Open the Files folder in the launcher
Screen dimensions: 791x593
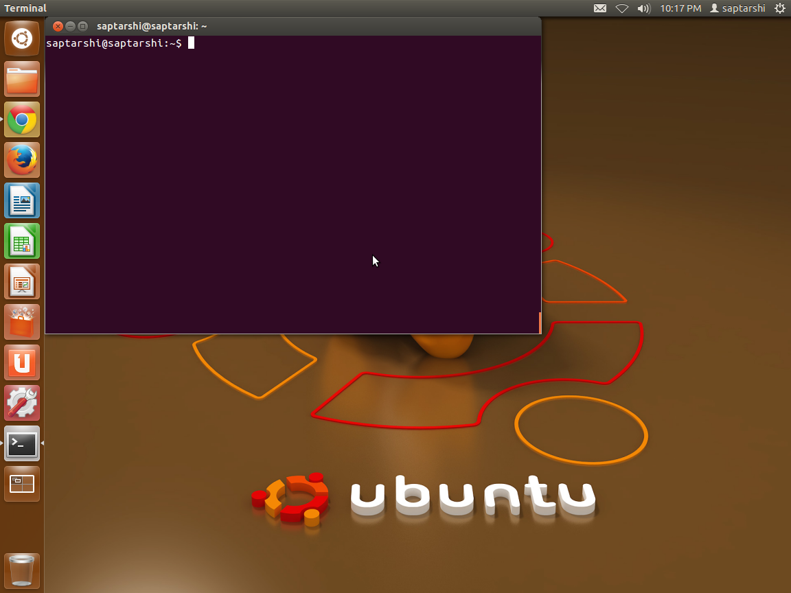(22, 79)
